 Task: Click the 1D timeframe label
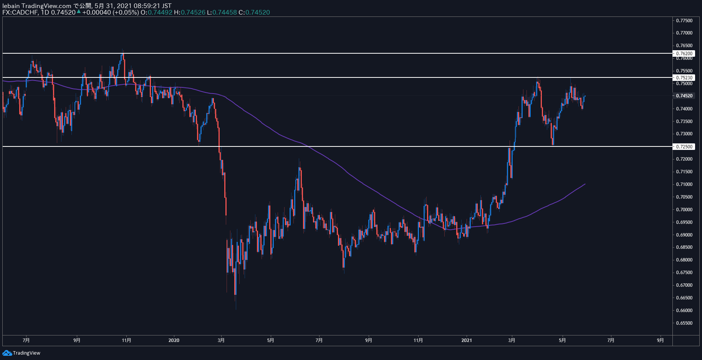click(45, 12)
